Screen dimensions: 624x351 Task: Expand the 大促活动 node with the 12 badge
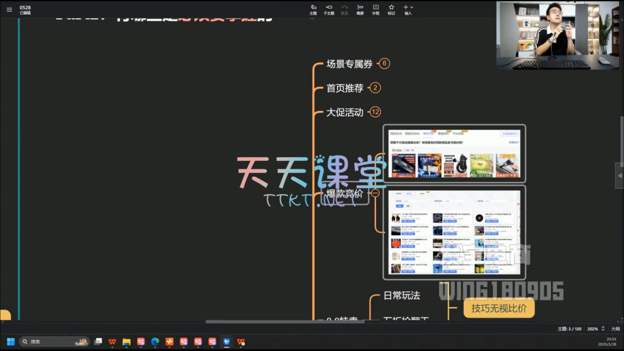(x=375, y=112)
